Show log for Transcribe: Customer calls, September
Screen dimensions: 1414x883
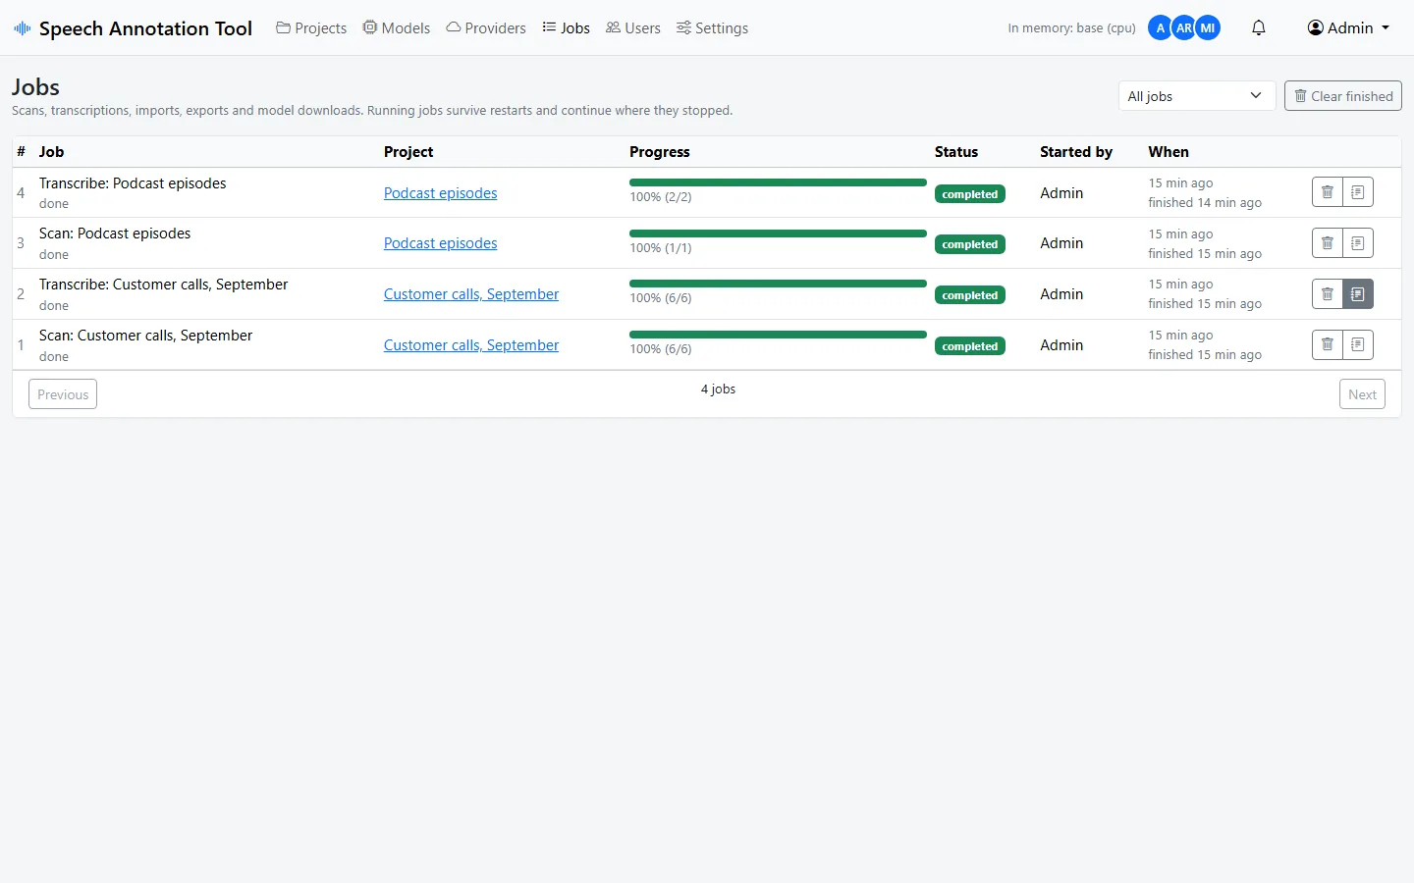pyautogui.click(x=1358, y=294)
